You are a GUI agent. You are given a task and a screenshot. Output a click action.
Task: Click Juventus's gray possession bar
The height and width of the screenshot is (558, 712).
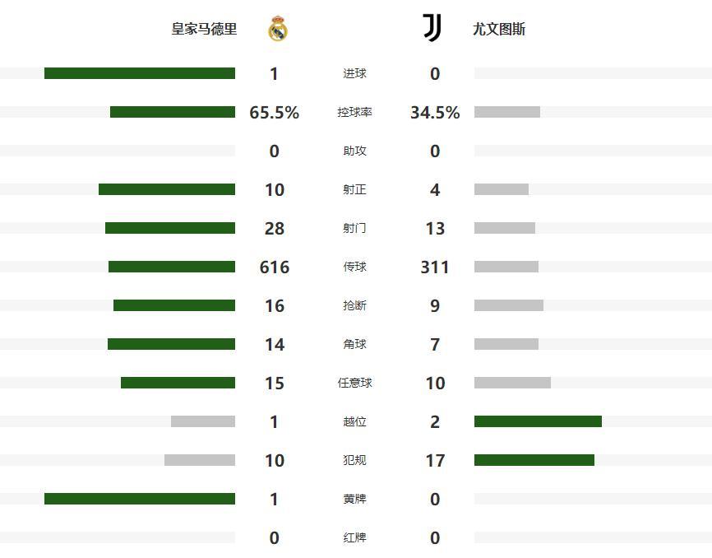[x=506, y=112]
